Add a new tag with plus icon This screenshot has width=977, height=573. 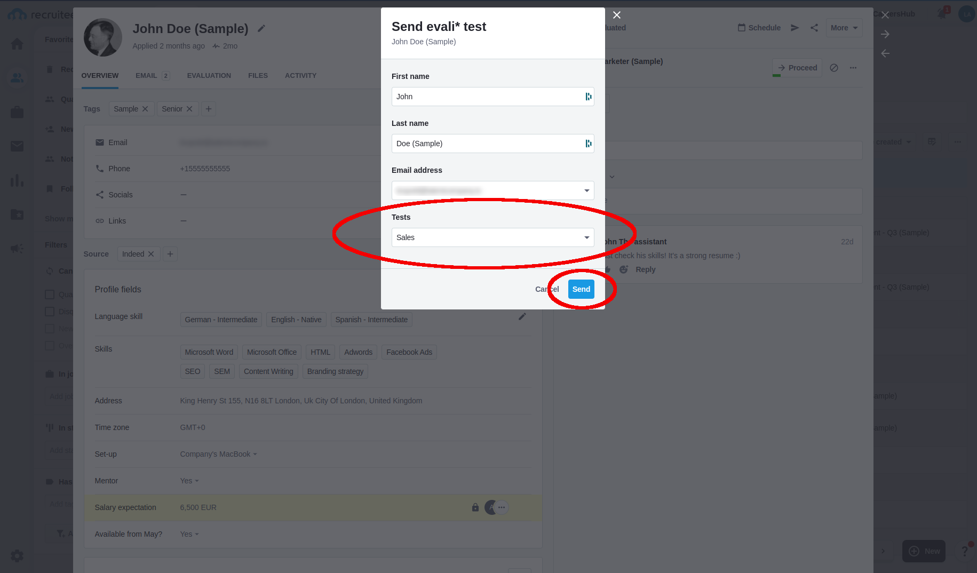[209, 109]
